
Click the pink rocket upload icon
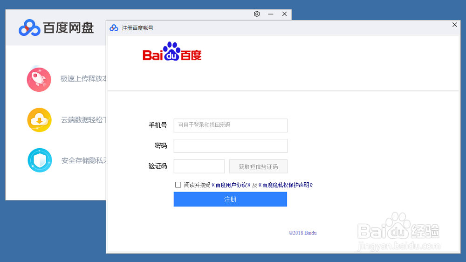click(39, 79)
